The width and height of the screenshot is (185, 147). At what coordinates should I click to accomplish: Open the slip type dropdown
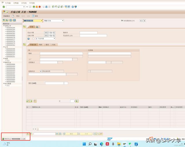tap(54, 38)
